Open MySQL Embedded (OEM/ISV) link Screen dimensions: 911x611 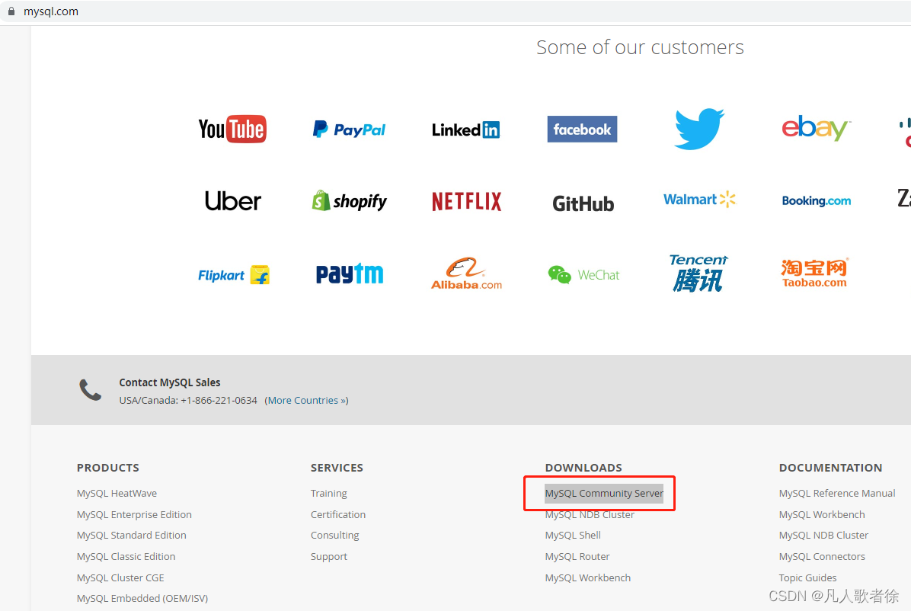point(142,598)
